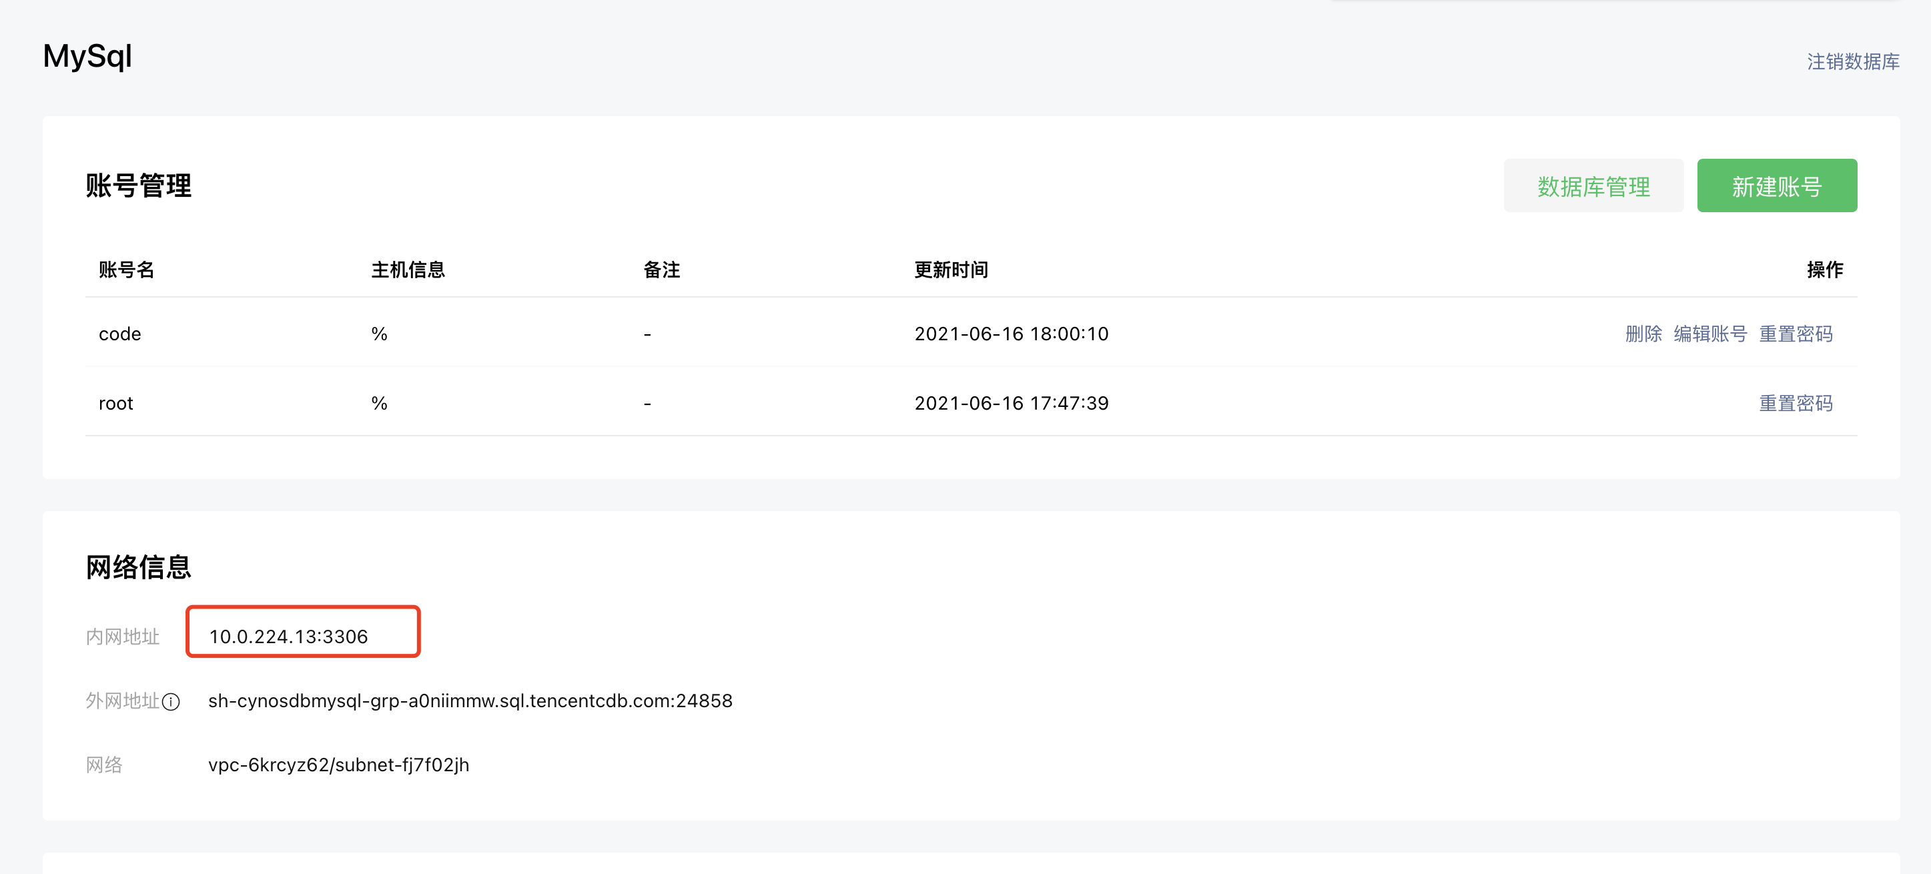Click the MySql page title
The width and height of the screenshot is (1931, 874).
point(87,56)
